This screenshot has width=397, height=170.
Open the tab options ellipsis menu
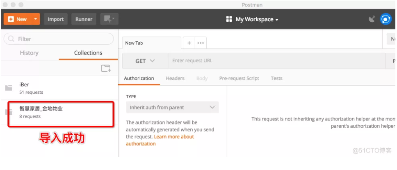pos(201,43)
